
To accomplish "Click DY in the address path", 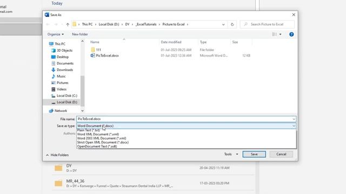I will pyautogui.click(x=128, y=24).
